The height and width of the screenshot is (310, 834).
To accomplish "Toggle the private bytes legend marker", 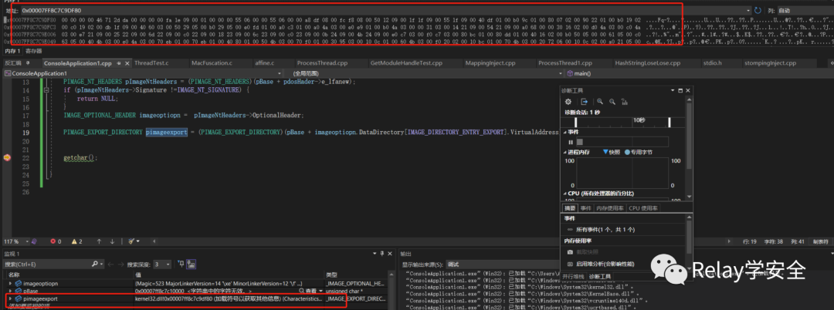I will click(x=627, y=152).
